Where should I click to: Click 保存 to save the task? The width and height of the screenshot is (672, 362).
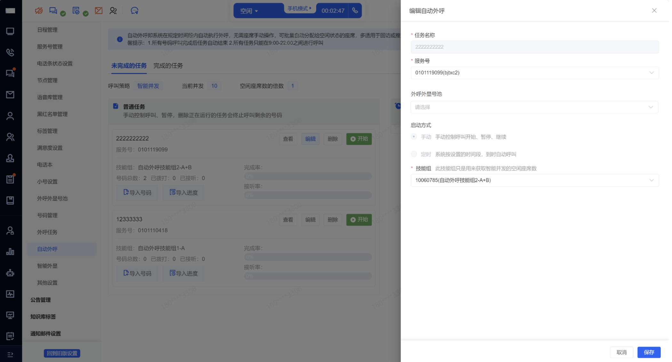coord(649,352)
